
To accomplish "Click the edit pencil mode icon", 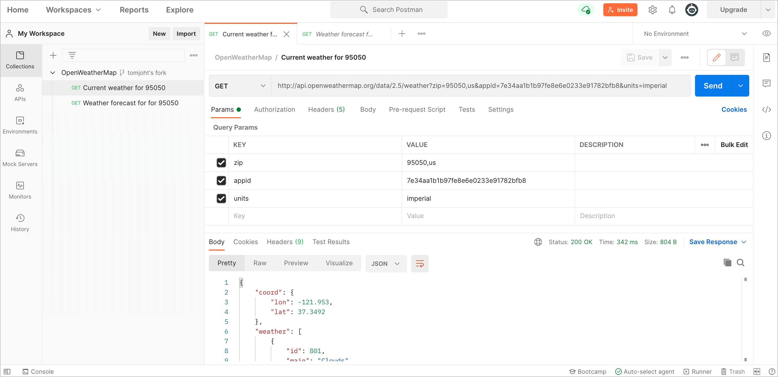I will 716,57.
